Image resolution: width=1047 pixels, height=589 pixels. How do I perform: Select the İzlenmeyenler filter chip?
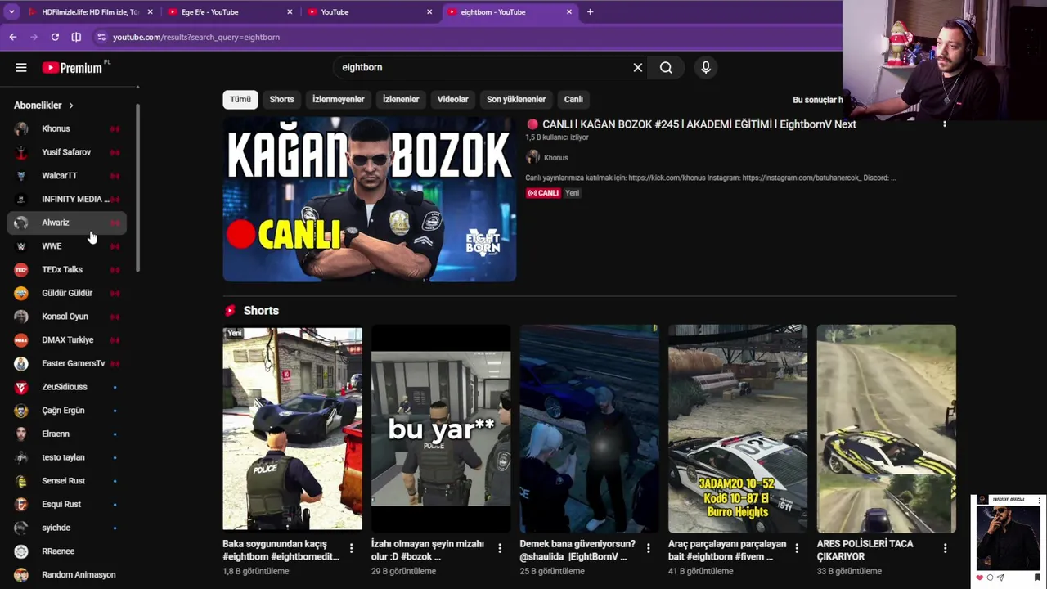point(338,99)
